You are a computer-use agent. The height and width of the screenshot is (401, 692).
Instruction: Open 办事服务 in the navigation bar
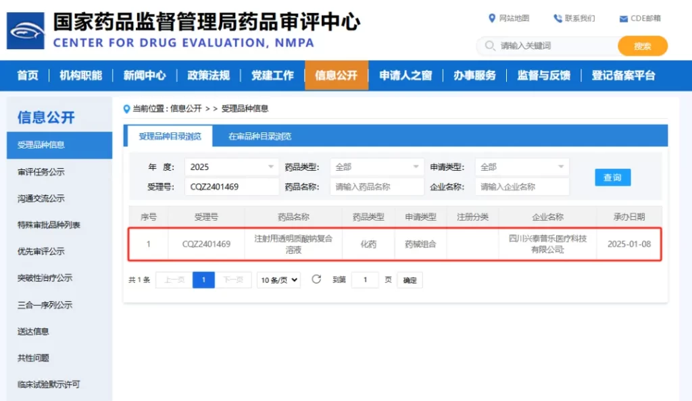tap(474, 76)
